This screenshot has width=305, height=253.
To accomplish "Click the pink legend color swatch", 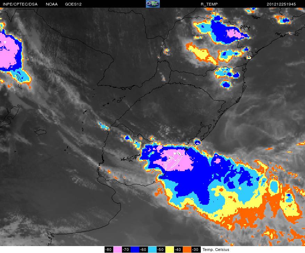I will click(117, 250).
